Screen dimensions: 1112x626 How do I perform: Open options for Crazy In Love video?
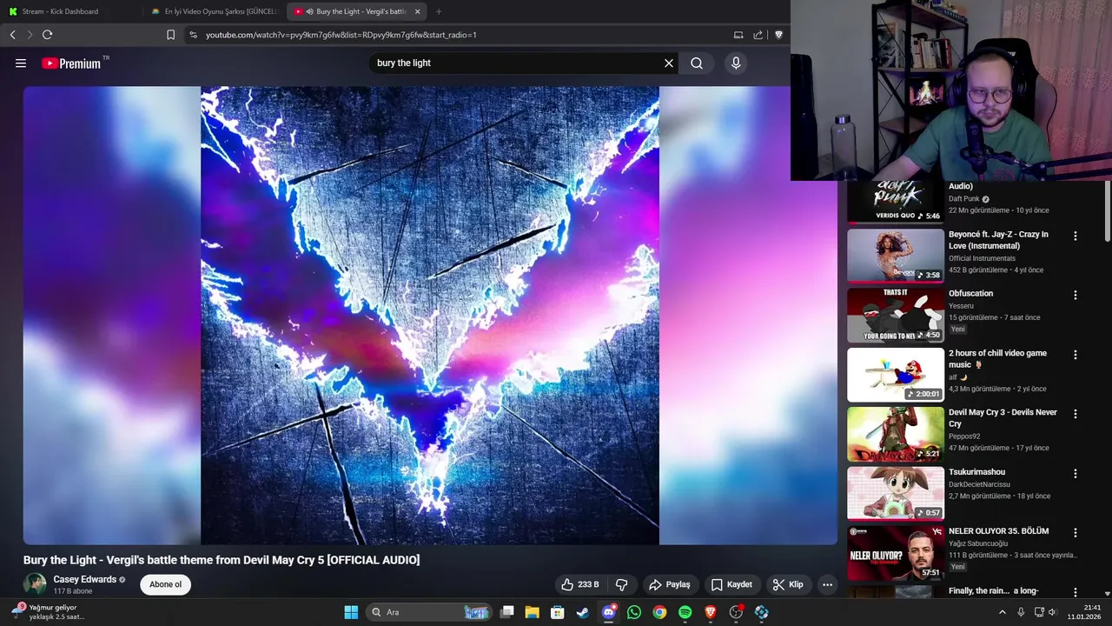1075,236
